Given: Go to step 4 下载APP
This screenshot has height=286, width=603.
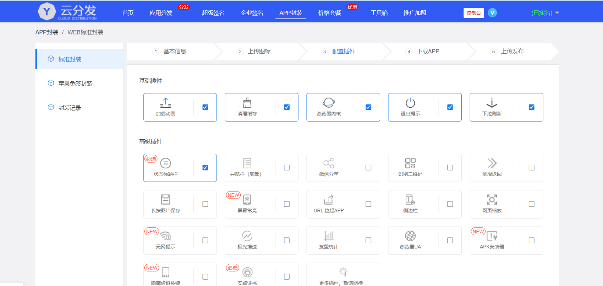Looking at the screenshot, I should click(423, 52).
